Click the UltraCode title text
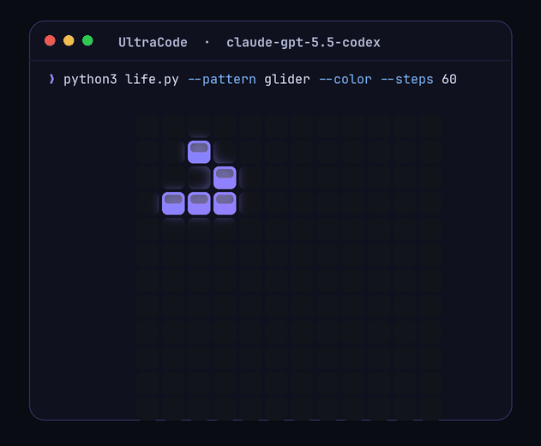The image size is (541, 446). (153, 43)
